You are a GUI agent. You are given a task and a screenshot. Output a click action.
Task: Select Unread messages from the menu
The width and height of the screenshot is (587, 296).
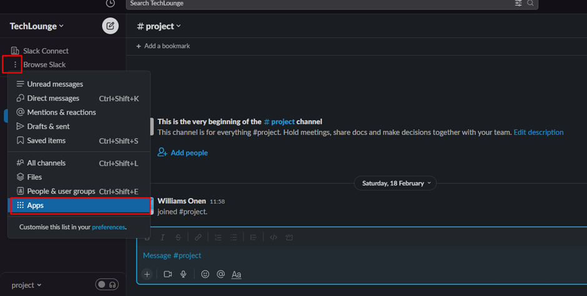(x=79, y=84)
